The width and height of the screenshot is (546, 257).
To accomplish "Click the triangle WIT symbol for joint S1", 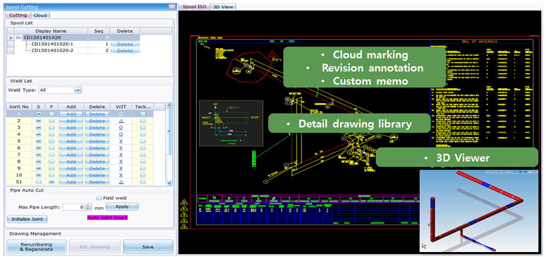I will click(121, 182).
